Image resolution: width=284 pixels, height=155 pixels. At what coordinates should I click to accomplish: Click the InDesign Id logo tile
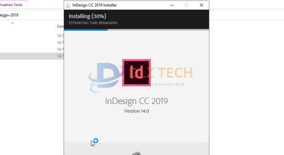[136, 72]
